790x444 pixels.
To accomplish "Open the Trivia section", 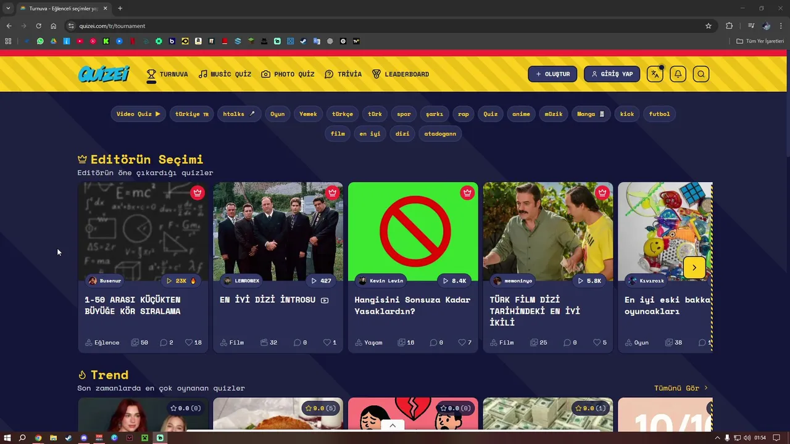I will point(343,74).
